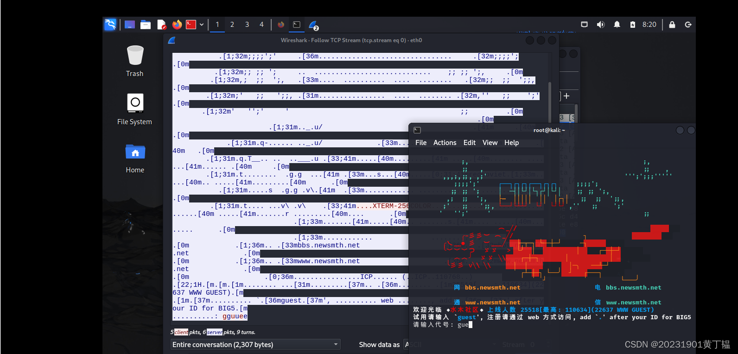Open the text editor launcher
738x354 pixels.
pos(161,25)
